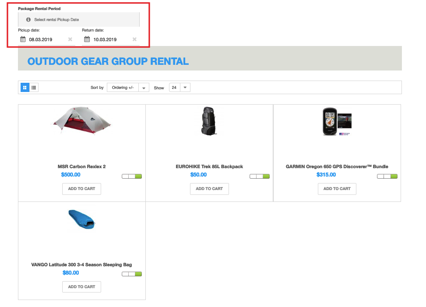Toggle the MSR Carbon Reflex 2 switch
This screenshot has width=426, height=307.
[x=132, y=176]
